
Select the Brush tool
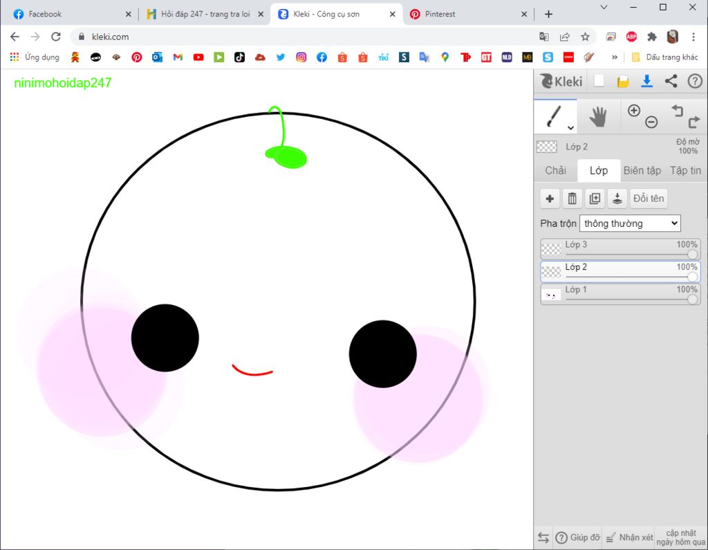tap(555, 117)
